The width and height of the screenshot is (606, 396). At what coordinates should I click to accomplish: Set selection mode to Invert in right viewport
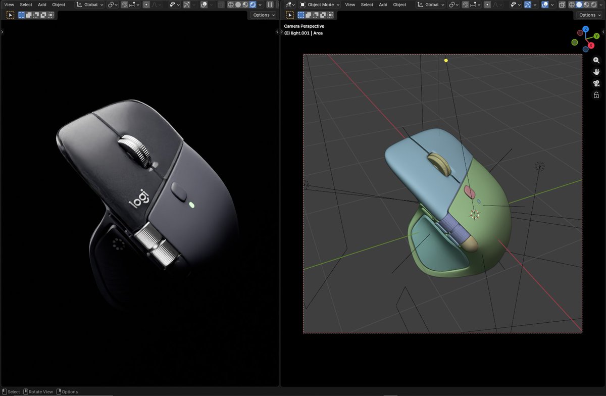click(x=323, y=15)
